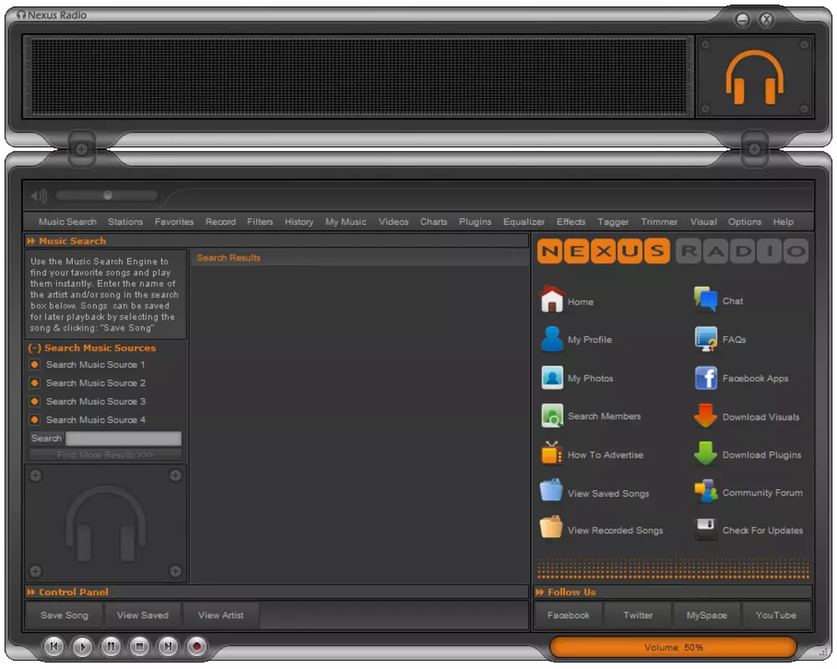The width and height of the screenshot is (837, 669).
Task: Open the Chat bubbles icon
Action: click(x=706, y=299)
